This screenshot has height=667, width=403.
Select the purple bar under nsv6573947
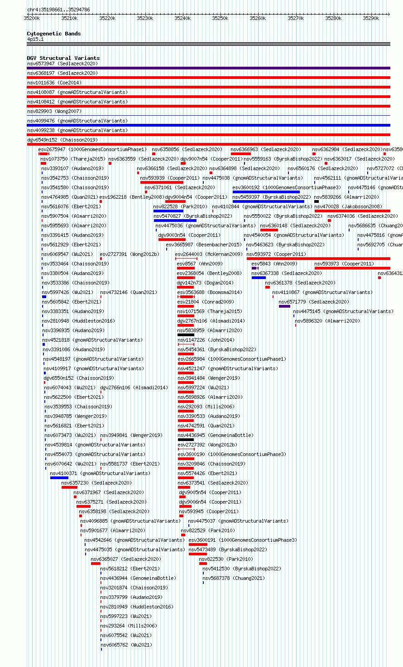pos(208,68)
